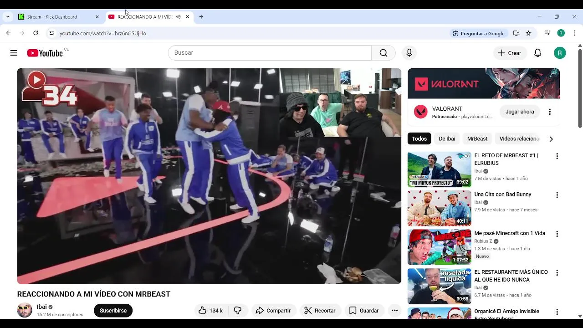This screenshot has width=583, height=328.
Task: Open the tab search dropdown arrow
Action: click(x=8, y=17)
